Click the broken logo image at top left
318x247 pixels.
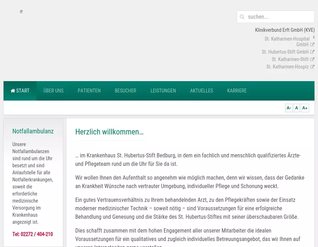point(21,12)
